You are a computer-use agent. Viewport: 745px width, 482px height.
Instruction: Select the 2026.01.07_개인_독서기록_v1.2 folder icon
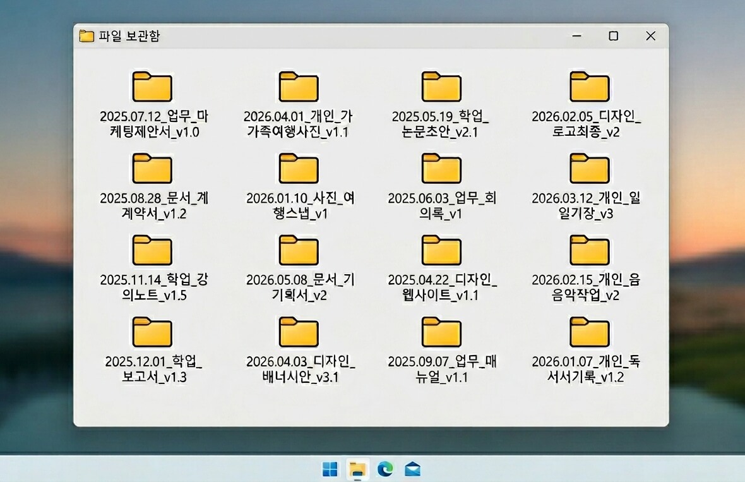pyautogui.click(x=589, y=332)
